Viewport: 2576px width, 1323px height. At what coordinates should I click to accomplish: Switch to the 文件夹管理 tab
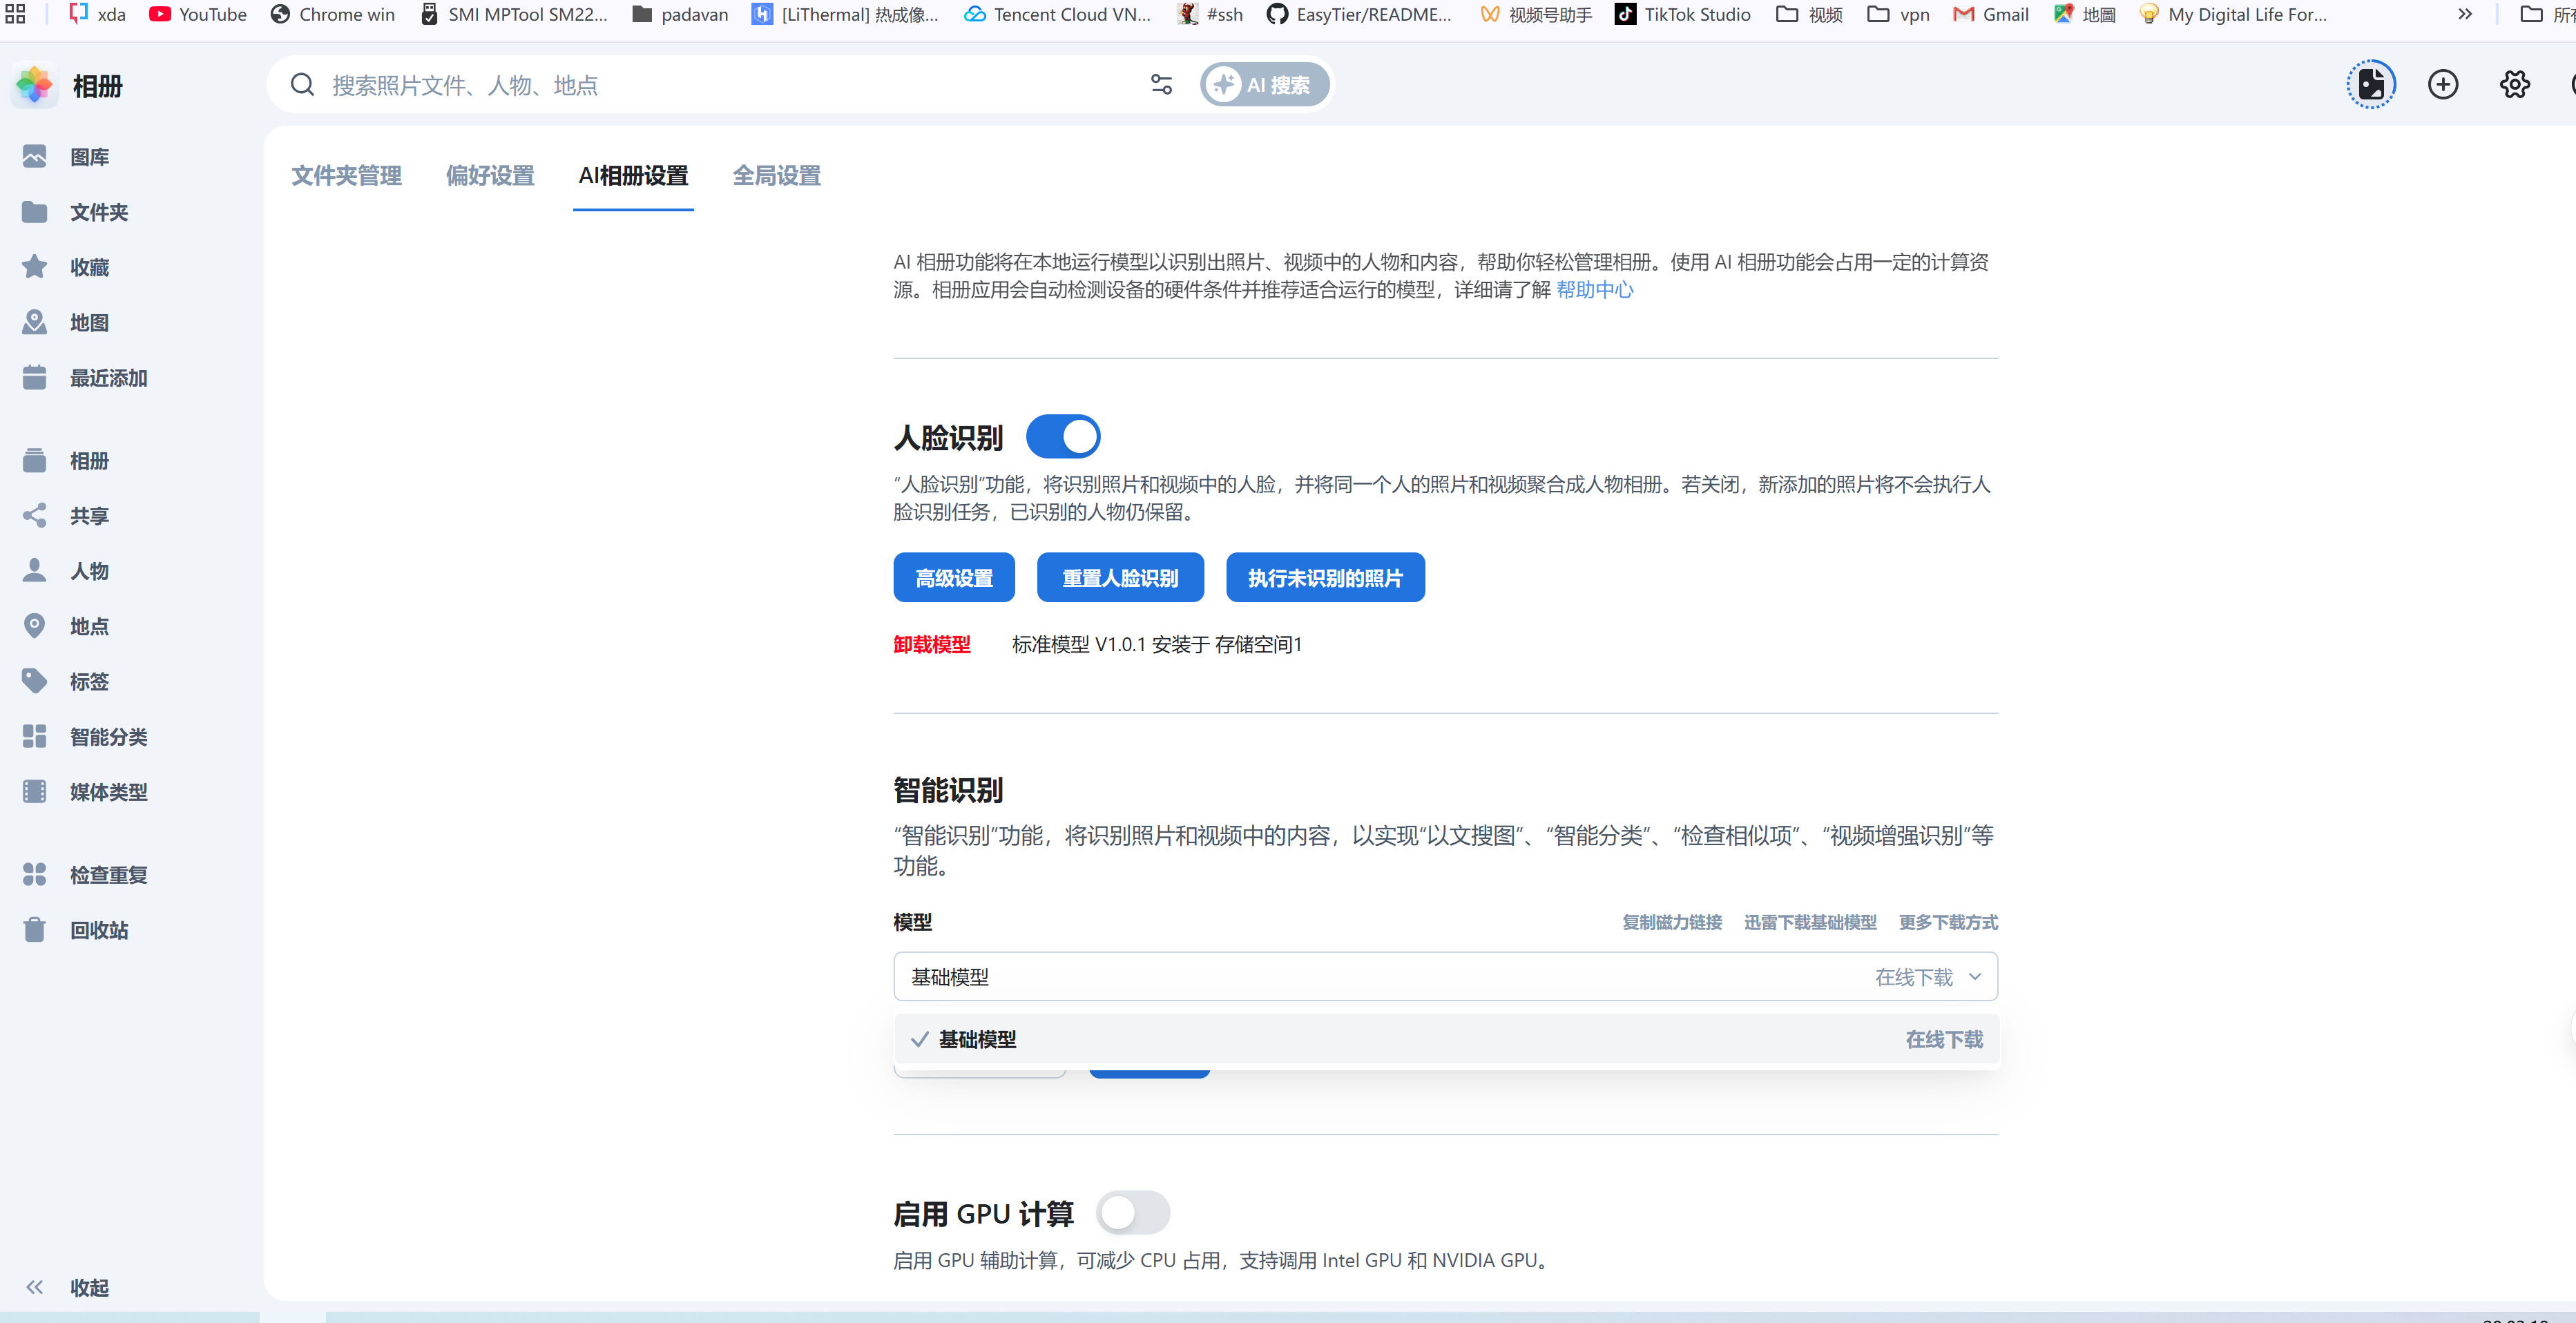tap(346, 176)
